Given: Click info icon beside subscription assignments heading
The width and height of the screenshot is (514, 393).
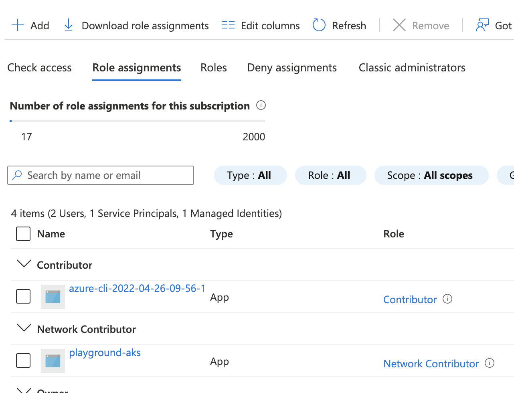Looking at the screenshot, I should (261, 105).
